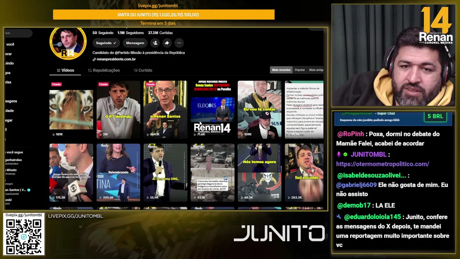Open the @Partido Missão mention in bio
The width and height of the screenshot is (460, 259).
click(129, 53)
